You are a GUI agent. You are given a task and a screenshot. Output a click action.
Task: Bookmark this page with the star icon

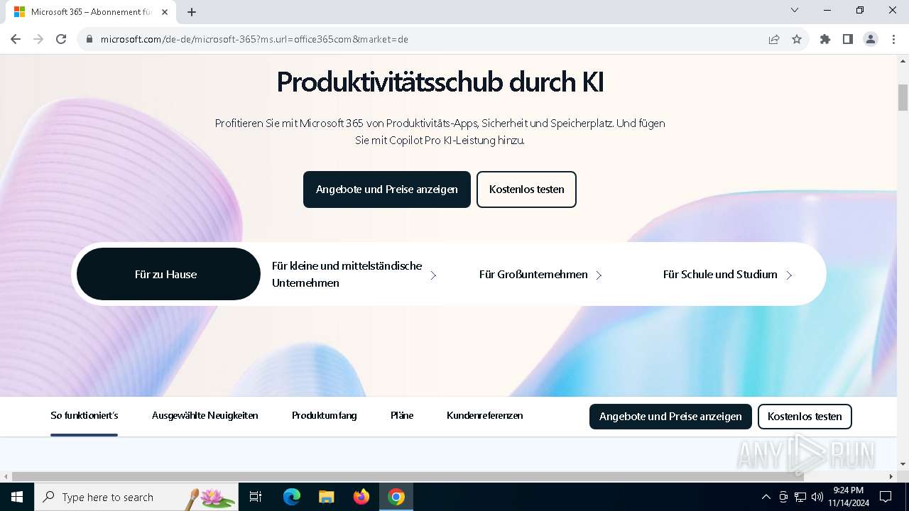(797, 39)
